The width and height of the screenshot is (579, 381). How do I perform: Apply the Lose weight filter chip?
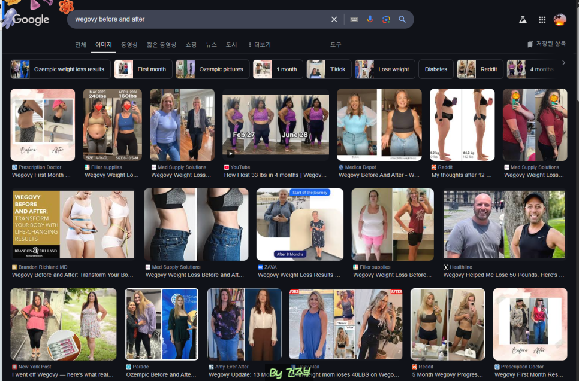tap(385, 69)
